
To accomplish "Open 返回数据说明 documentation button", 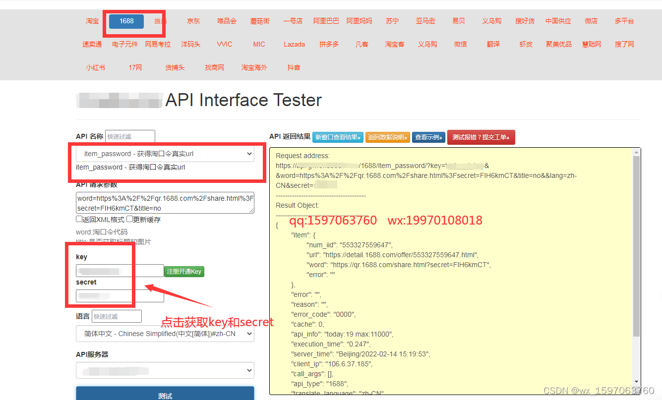I will tap(388, 137).
